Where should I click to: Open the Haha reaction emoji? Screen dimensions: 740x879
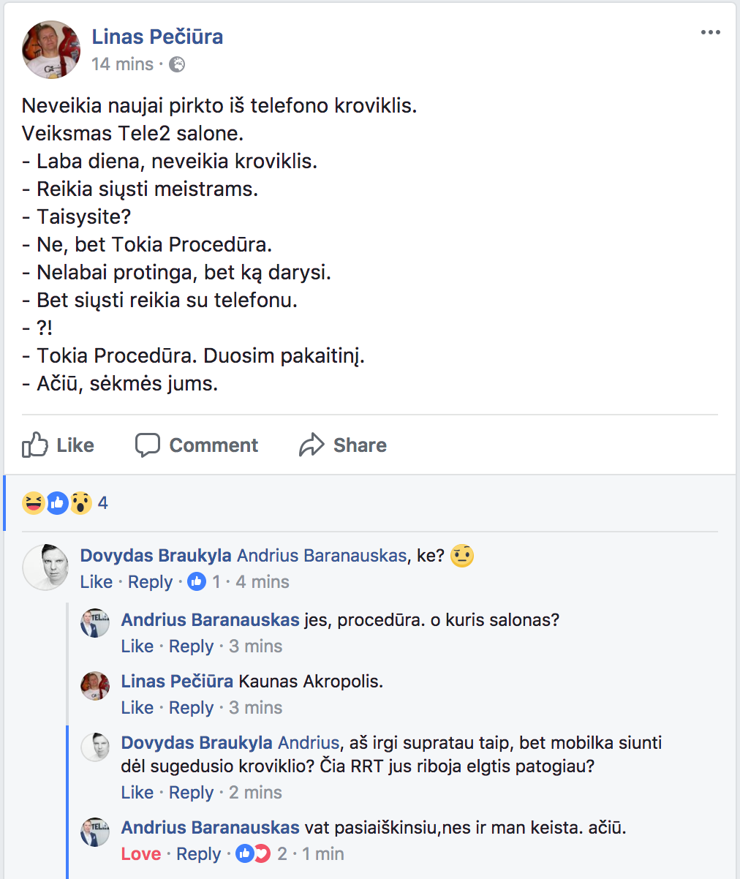pyautogui.click(x=33, y=502)
